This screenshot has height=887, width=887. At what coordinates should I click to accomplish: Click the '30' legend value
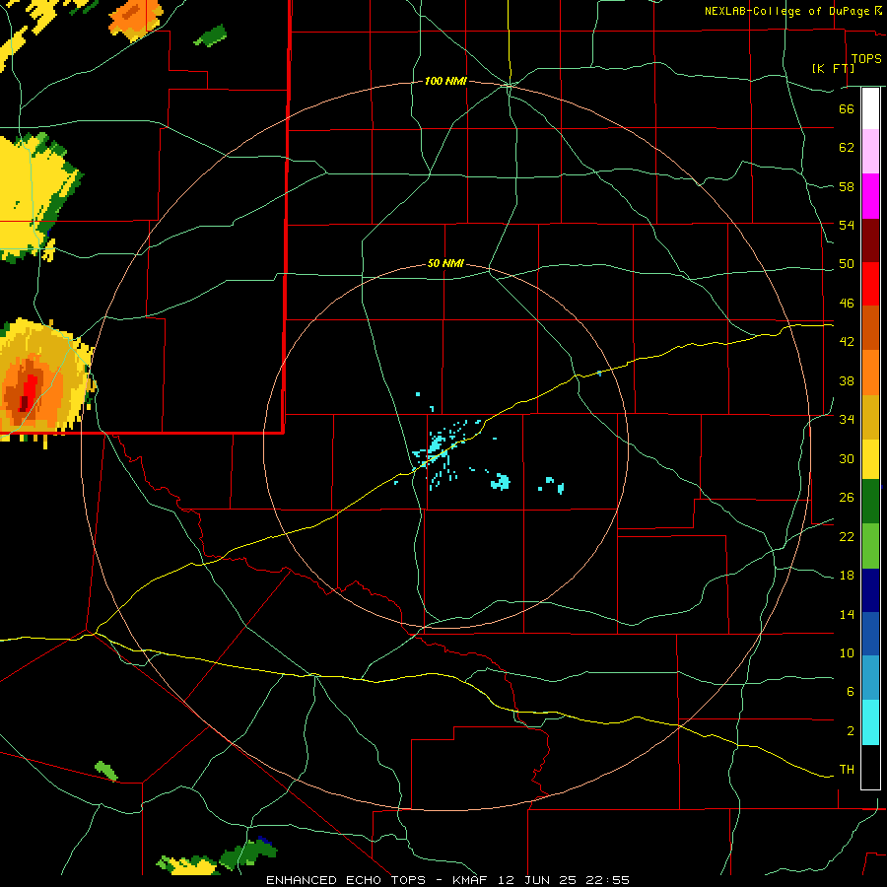pyautogui.click(x=847, y=458)
